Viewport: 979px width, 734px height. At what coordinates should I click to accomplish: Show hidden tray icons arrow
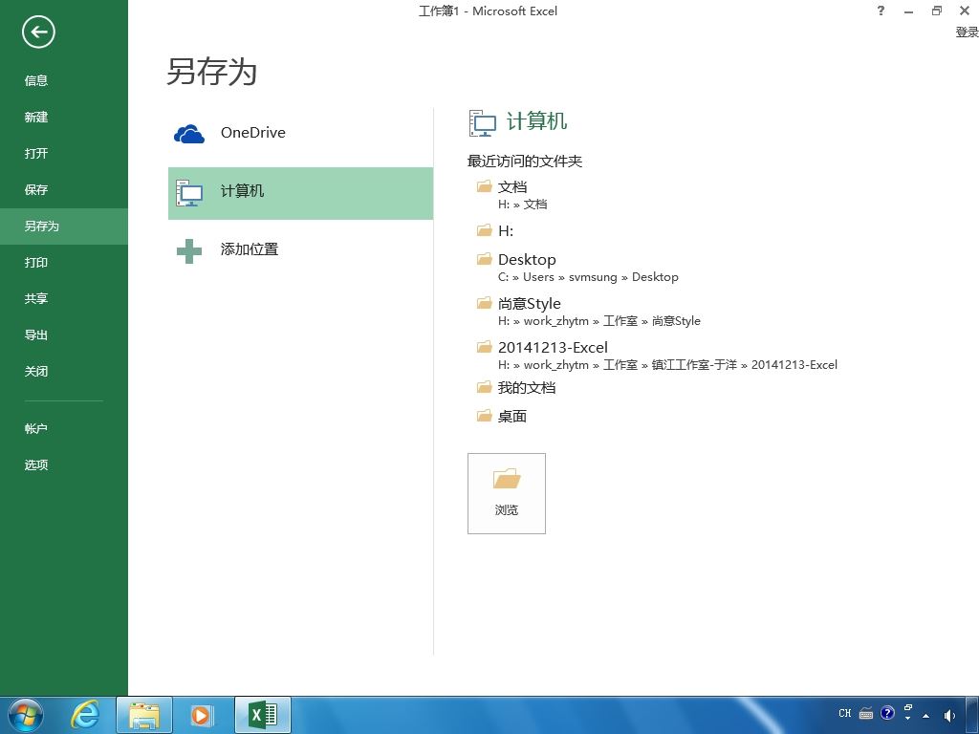coord(925,715)
